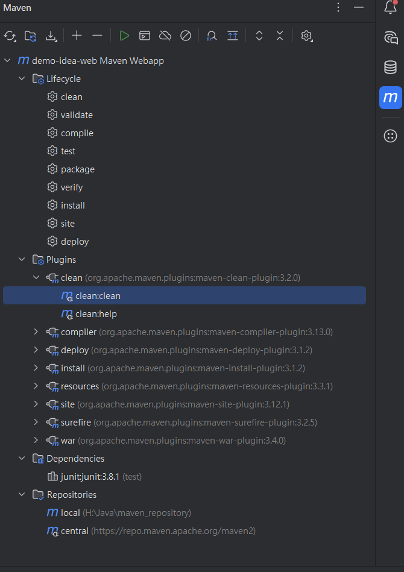Click Repositories folder label
The width and height of the screenshot is (404, 572).
click(x=72, y=495)
